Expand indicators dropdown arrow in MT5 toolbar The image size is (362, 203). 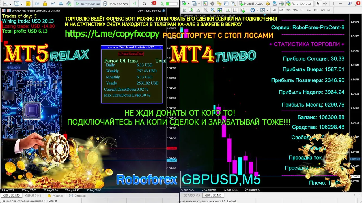click(22, 4)
